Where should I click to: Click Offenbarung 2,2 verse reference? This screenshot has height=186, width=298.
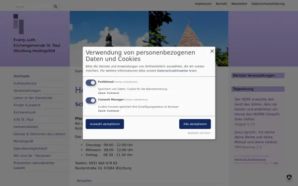click(x=248, y=147)
